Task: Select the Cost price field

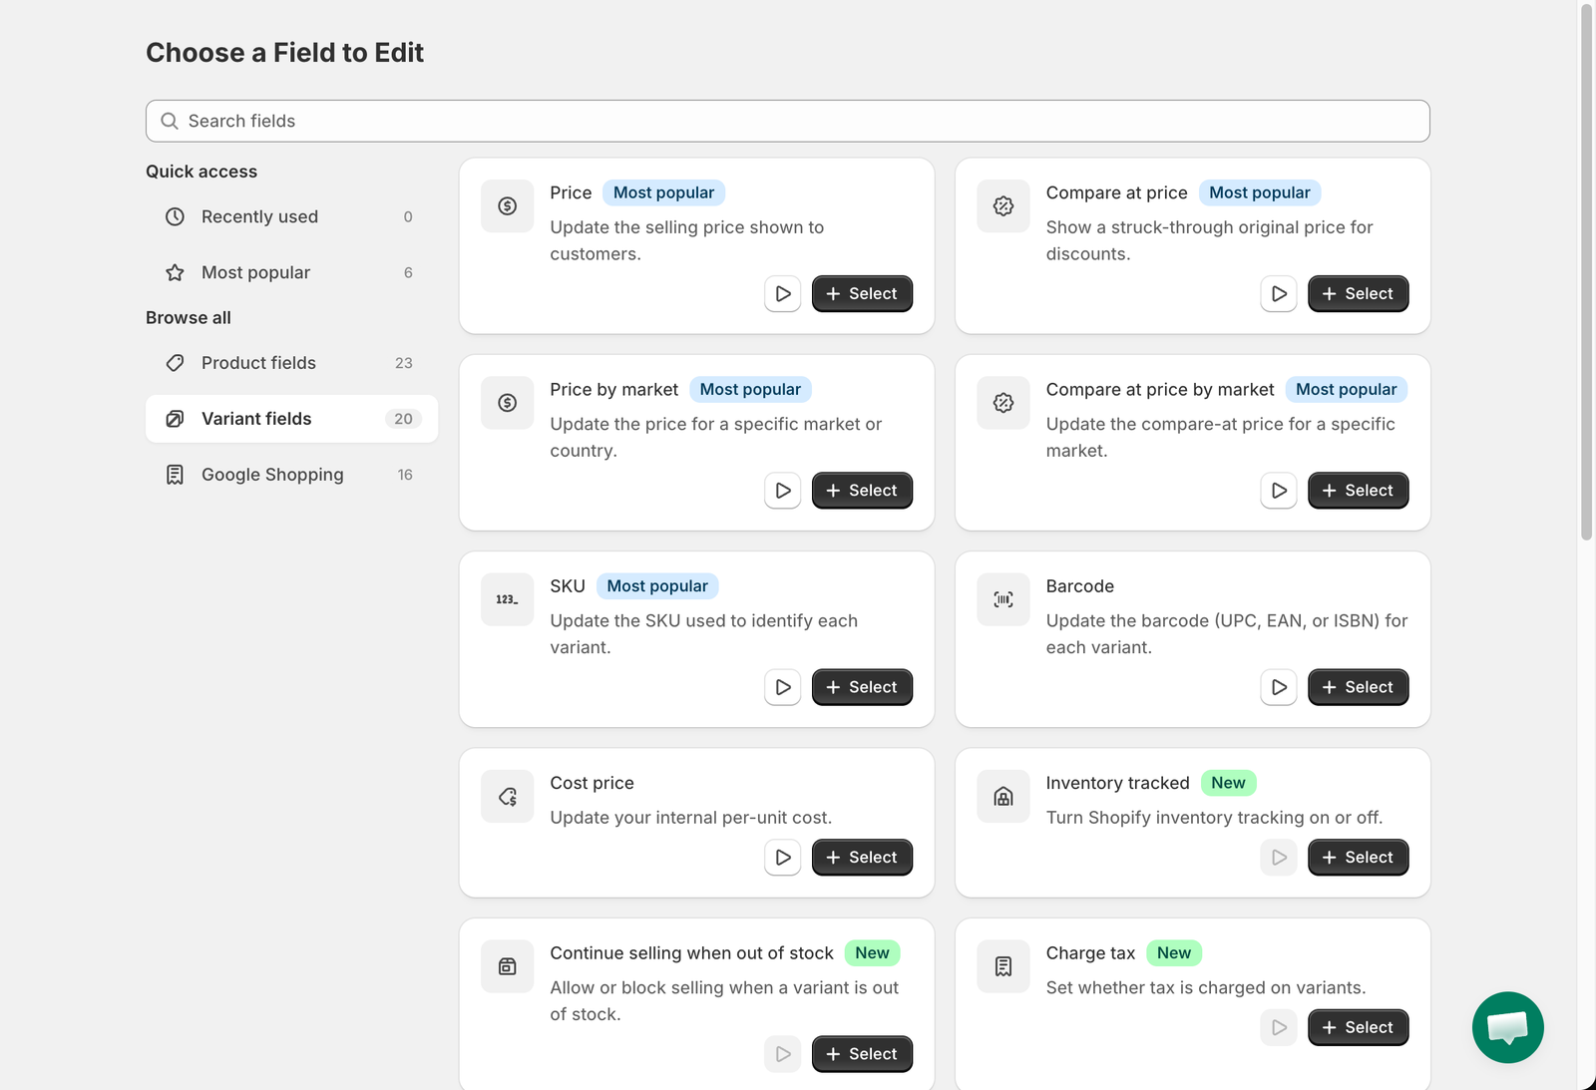Action: pos(862,858)
